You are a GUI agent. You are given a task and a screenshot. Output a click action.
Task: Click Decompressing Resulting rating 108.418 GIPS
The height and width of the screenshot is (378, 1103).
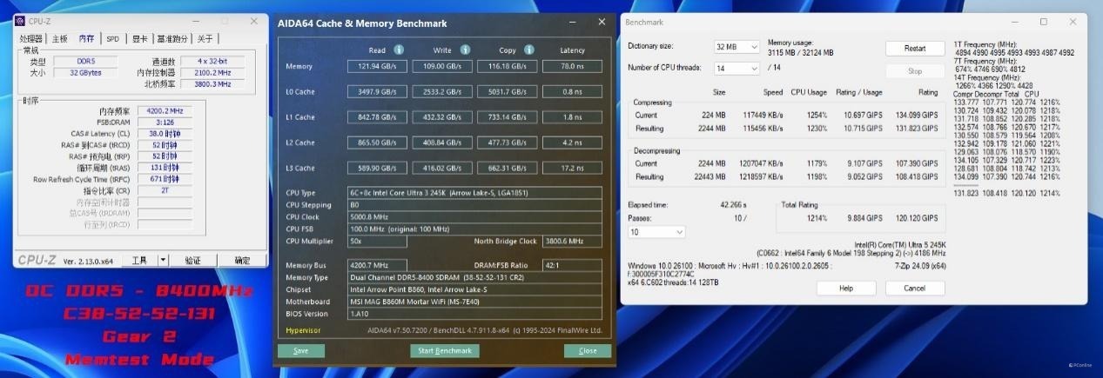pyautogui.click(x=916, y=176)
